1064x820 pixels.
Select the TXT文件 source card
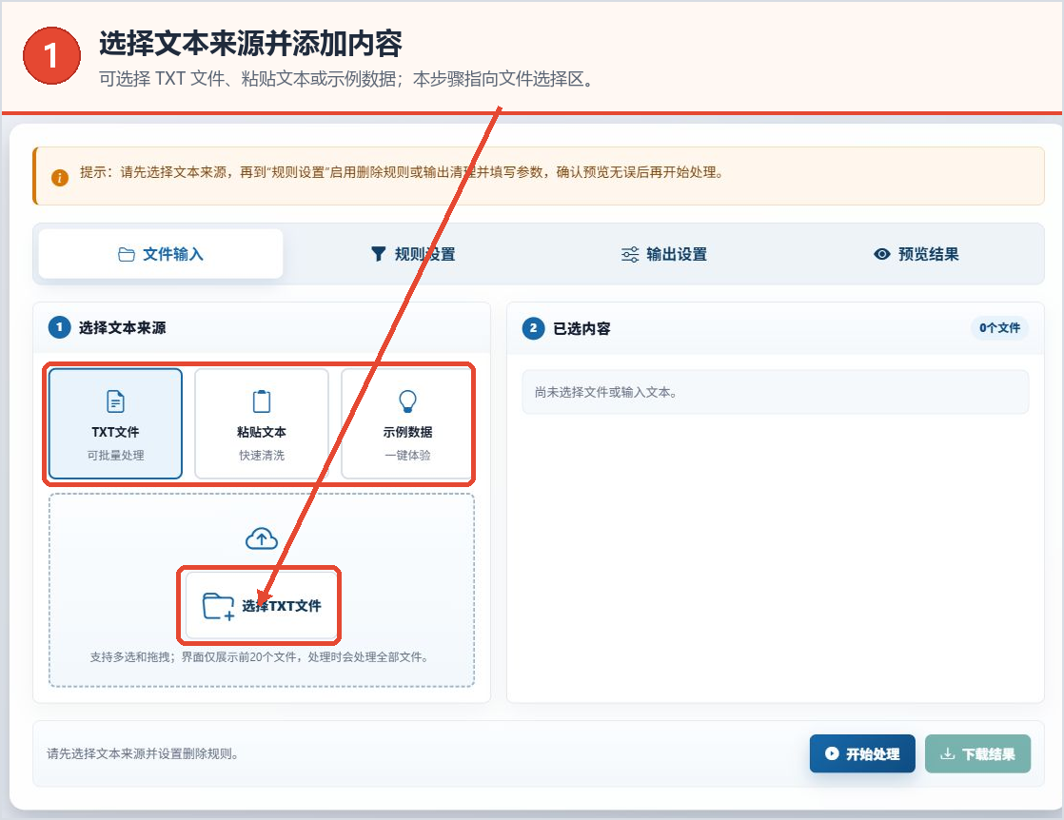[x=115, y=424]
